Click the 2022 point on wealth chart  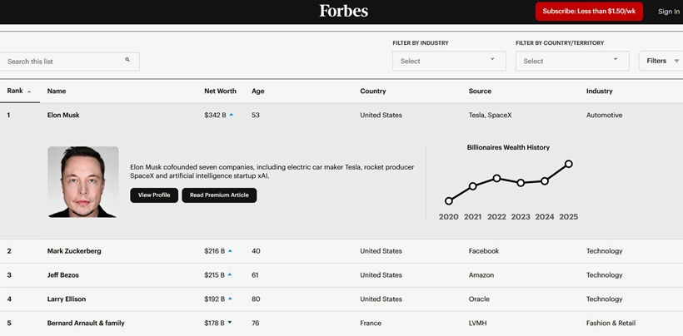point(496,178)
